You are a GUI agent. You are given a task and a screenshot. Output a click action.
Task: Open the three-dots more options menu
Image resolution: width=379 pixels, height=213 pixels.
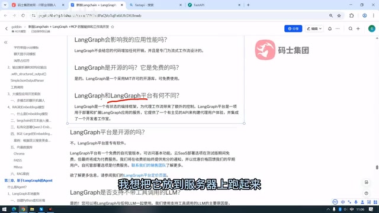tap(338, 28)
